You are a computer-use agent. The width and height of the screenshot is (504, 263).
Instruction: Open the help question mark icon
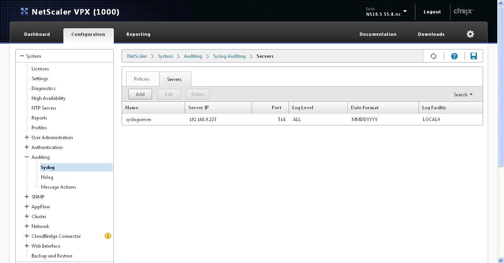(454, 56)
